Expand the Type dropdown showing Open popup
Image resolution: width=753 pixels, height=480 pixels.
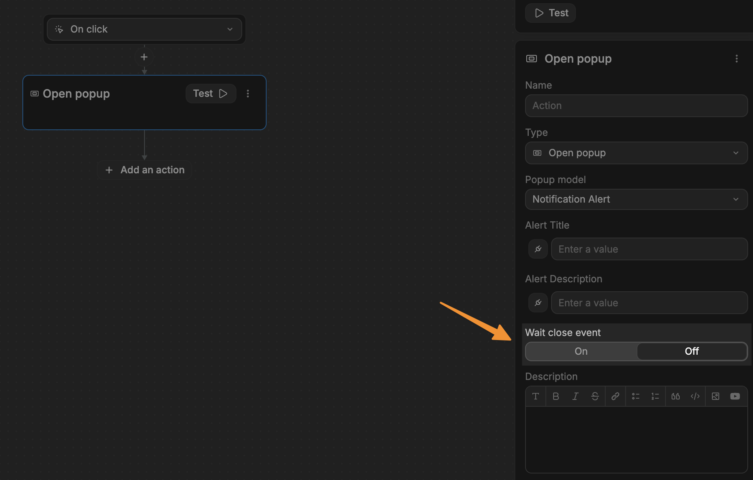(636, 153)
